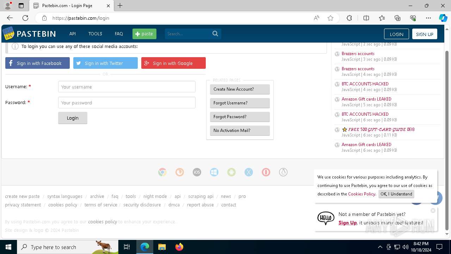The image size is (451, 254).
Task: Open a new browser tab
Action: pos(120,6)
